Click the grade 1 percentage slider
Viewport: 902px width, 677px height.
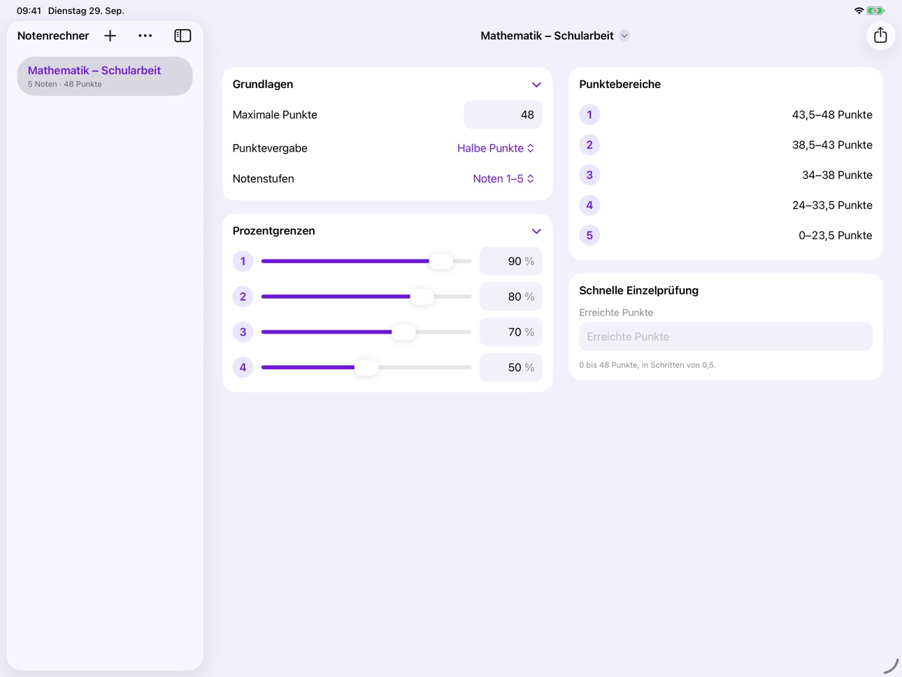click(x=366, y=262)
